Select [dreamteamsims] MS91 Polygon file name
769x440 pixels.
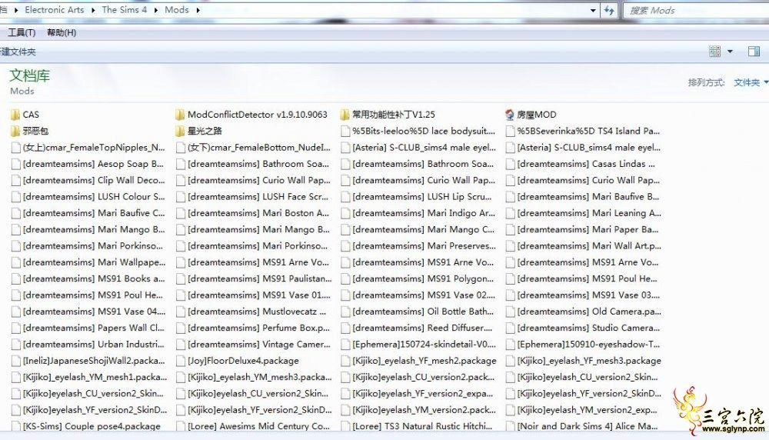pos(423,278)
